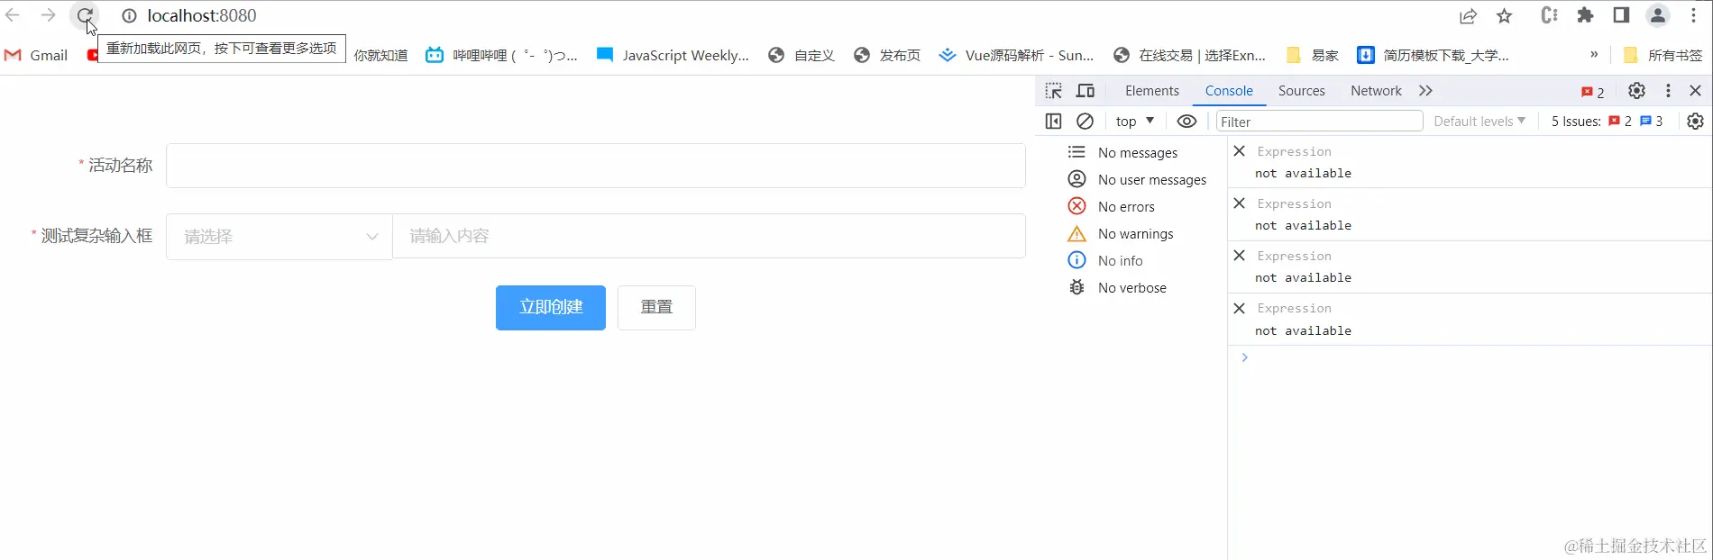Open DevTools settings gear
The height and width of the screenshot is (560, 1713).
tap(1636, 91)
